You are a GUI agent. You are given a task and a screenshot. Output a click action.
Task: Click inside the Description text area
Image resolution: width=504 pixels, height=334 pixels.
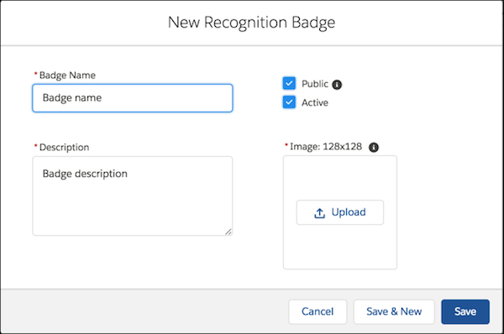[133, 196]
